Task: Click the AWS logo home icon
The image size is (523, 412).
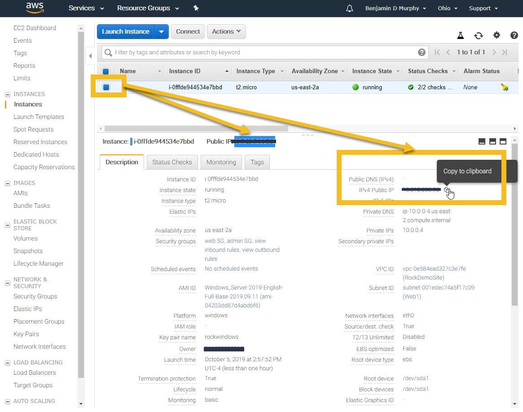Action: (x=35, y=8)
